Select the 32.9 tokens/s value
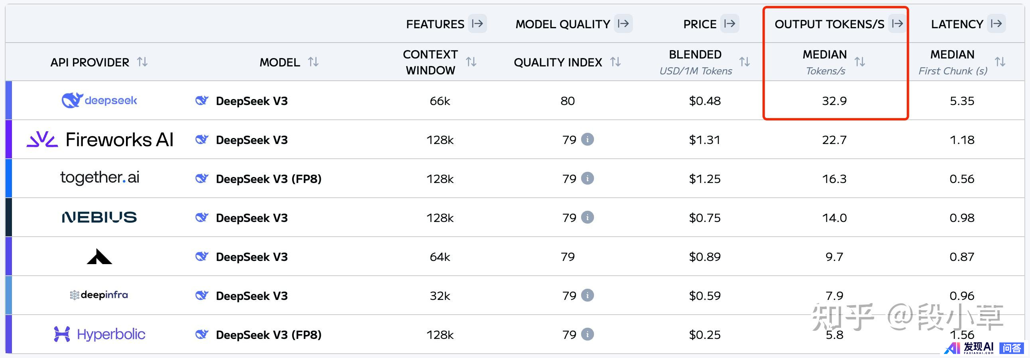 click(x=834, y=101)
